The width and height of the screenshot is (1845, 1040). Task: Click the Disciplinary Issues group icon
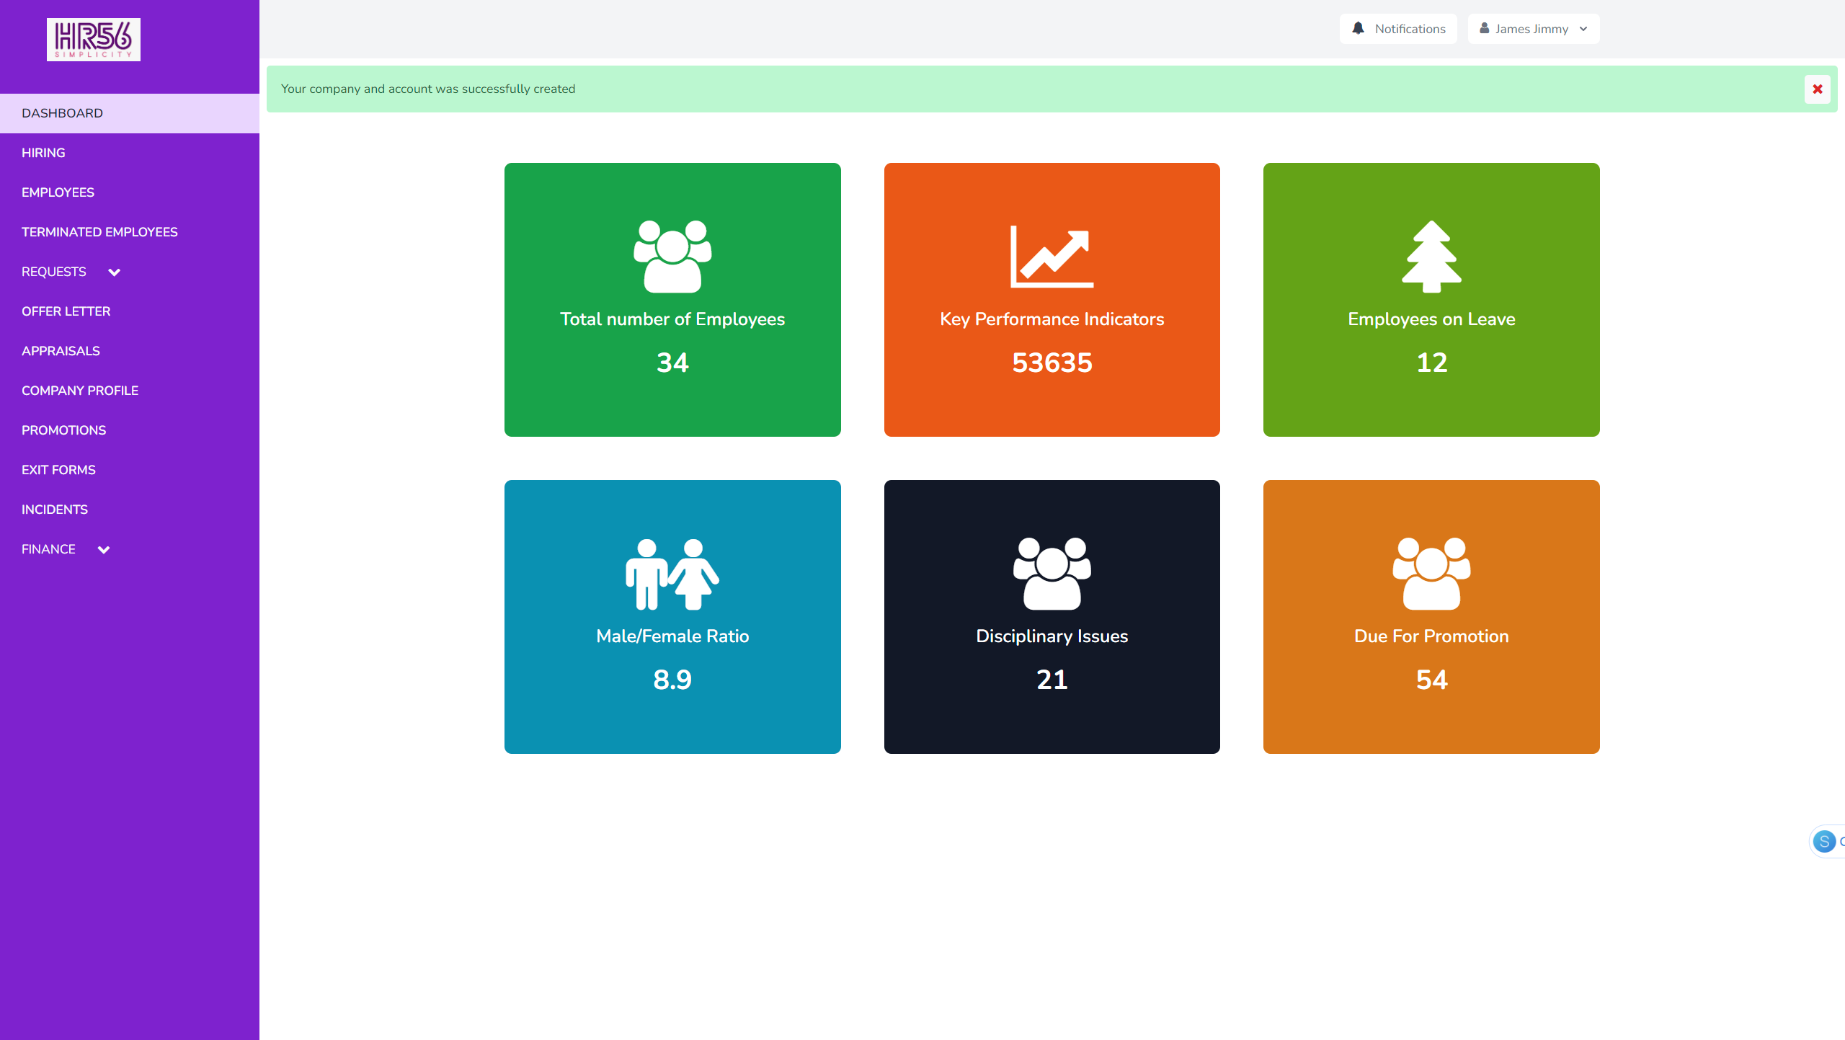point(1052,574)
